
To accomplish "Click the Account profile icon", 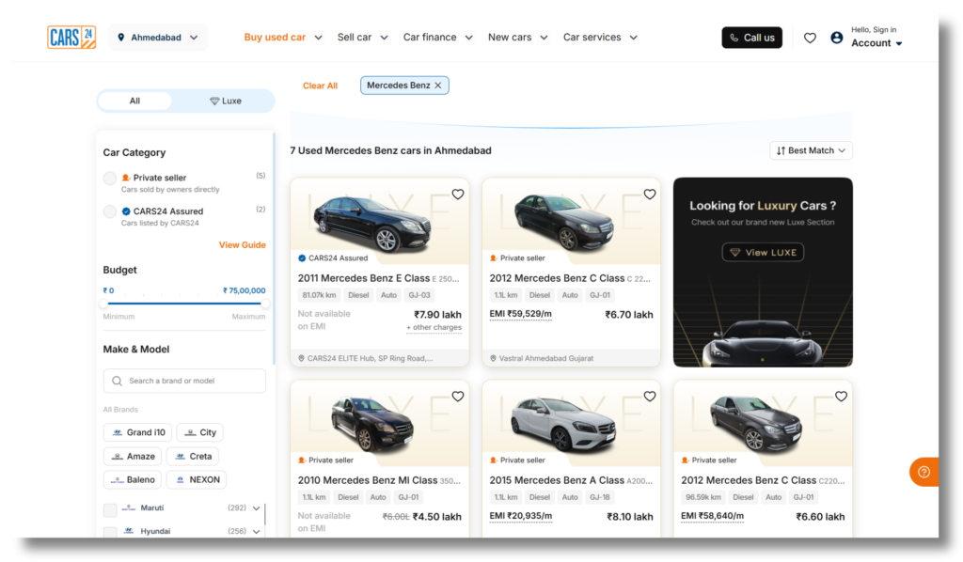I will [x=837, y=38].
